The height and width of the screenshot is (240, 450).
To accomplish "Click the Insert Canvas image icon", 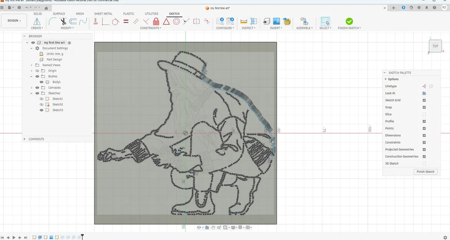I will (277, 21).
